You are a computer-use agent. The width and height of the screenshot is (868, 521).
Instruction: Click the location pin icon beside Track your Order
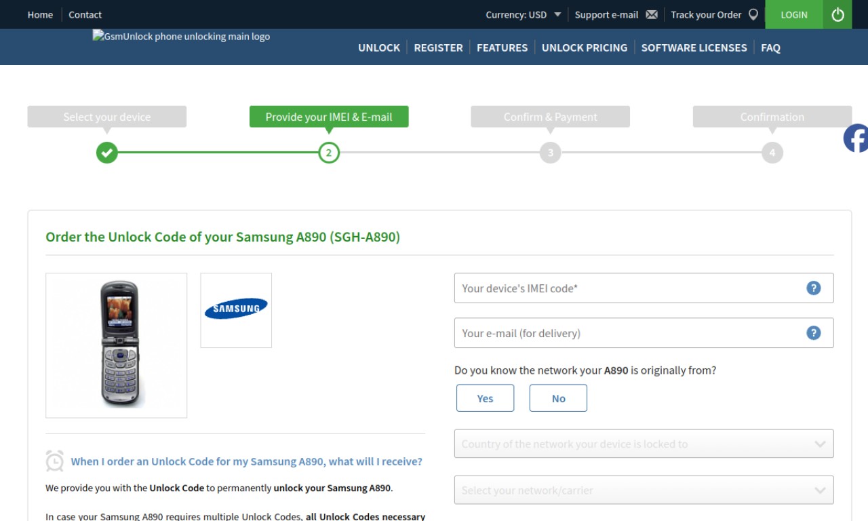tap(753, 14)
